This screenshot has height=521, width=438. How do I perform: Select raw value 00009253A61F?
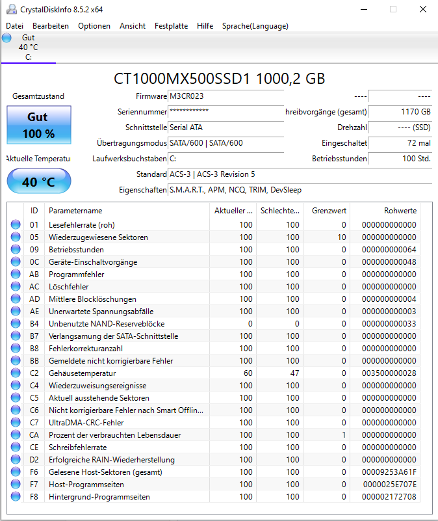point(389,472)
